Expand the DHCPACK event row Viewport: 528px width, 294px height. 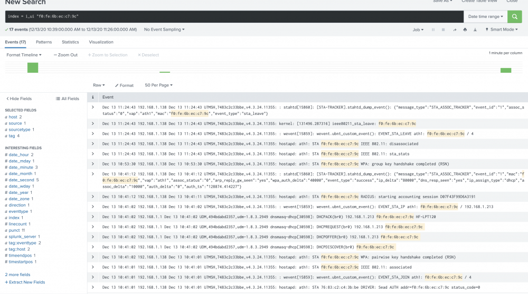pos(93,217)
